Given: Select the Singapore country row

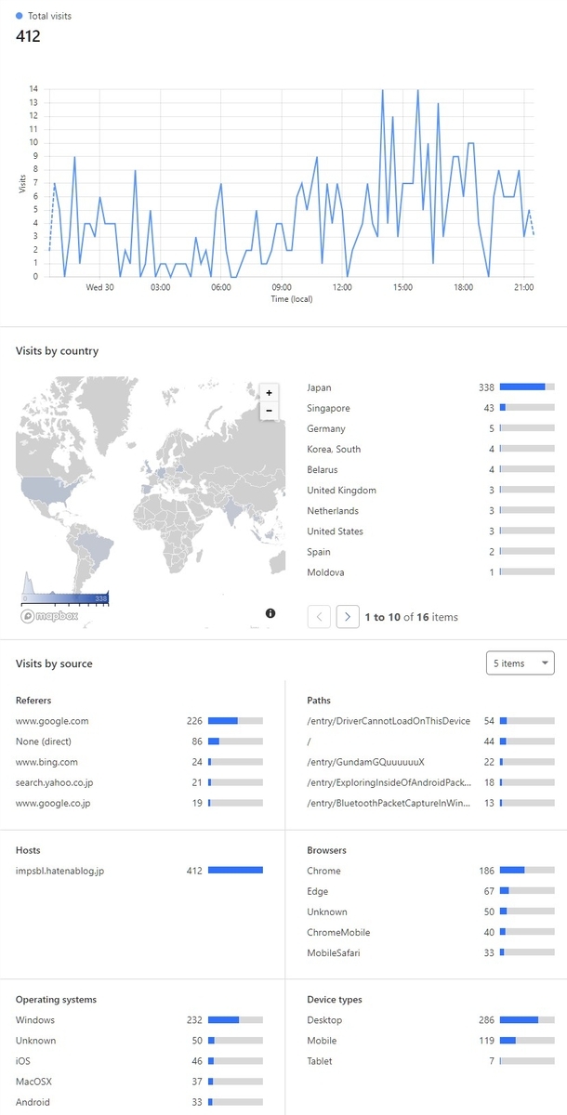Looking at the screenshot, I should pyautogui.click(x=430, y=408).
